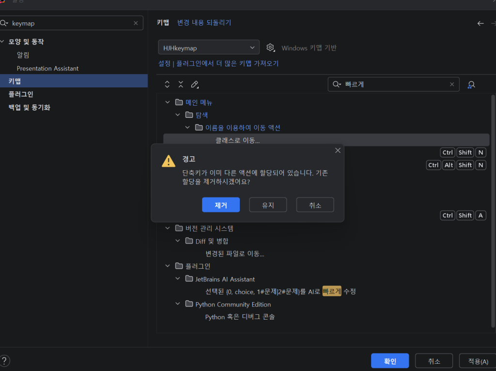Click the 유지 button in warning dialog
The image size is (496, 371).
[268, 205]
